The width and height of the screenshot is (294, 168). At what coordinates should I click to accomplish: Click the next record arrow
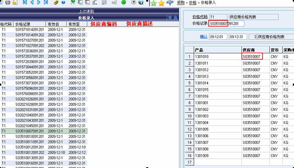[39, 2]
